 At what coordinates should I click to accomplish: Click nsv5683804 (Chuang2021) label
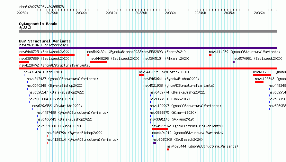point(51,99)
